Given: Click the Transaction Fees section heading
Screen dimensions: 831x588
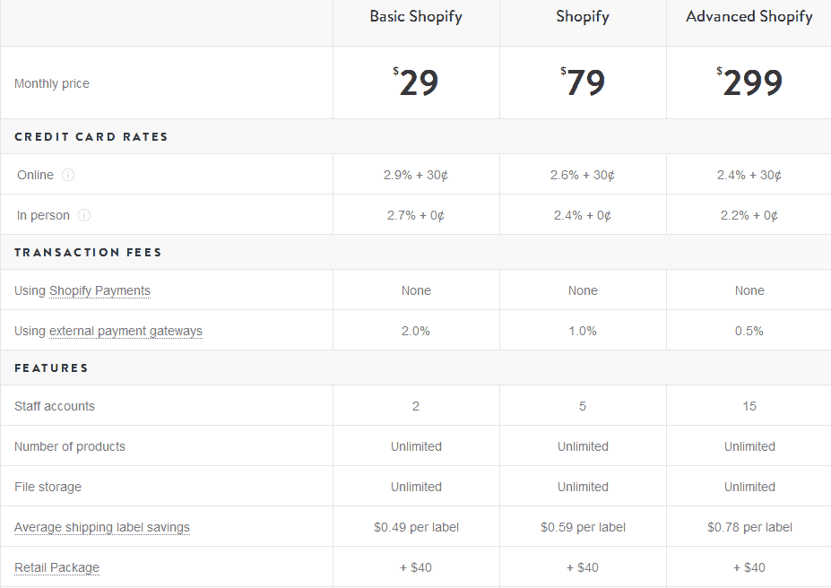Looking at the screenshot, I should click(x=88, y=252).
